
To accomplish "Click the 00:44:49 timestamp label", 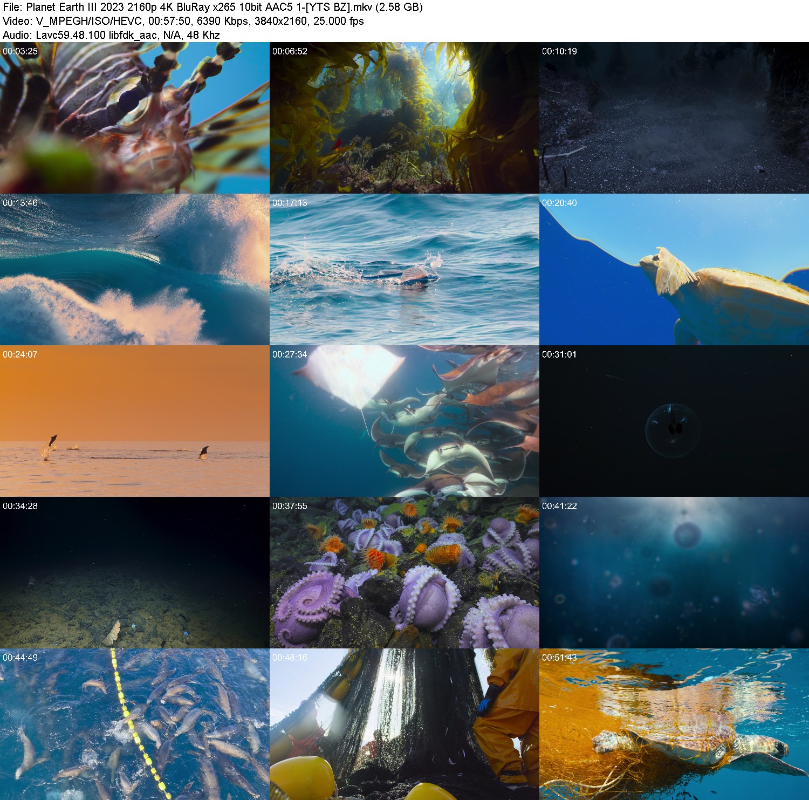I will pyautogui.click(x=20, y=658).
